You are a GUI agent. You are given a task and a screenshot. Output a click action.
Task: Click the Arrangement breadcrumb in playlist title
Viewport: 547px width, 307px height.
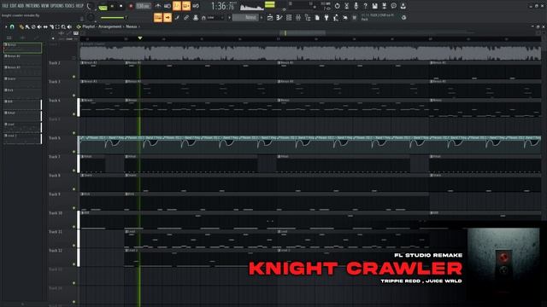pyautogui.click(x=109, y=26)
